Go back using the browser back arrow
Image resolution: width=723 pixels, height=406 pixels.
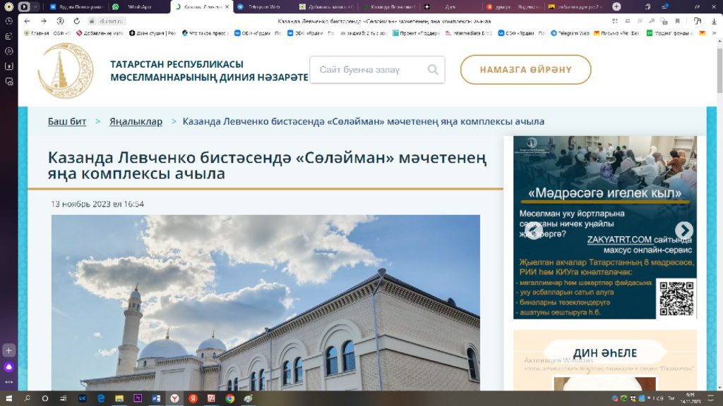click(28, 21)
